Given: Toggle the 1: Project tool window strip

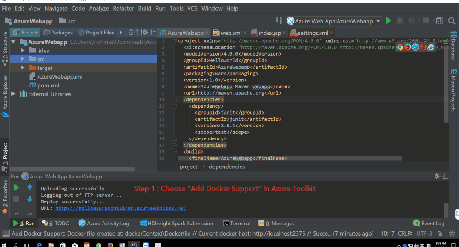Looking at the screenshot, I should pos(5,157).
